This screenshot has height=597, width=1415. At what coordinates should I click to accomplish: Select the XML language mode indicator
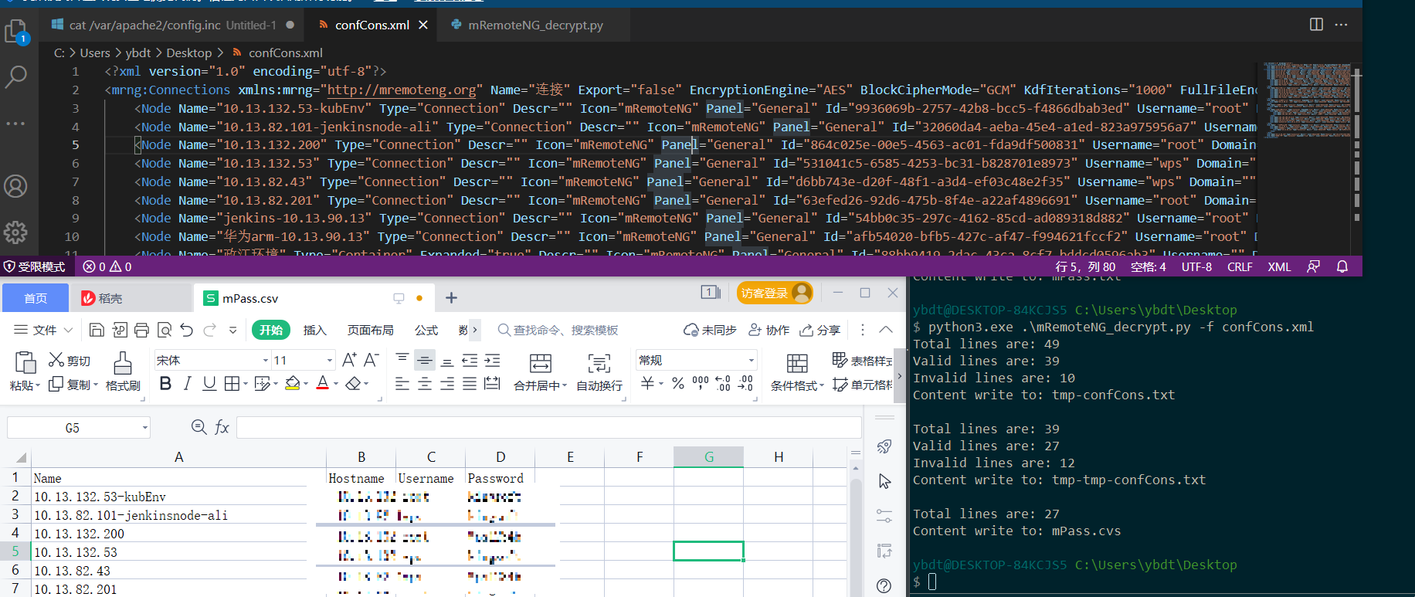pyautogui.click(x=1279, y=266)
